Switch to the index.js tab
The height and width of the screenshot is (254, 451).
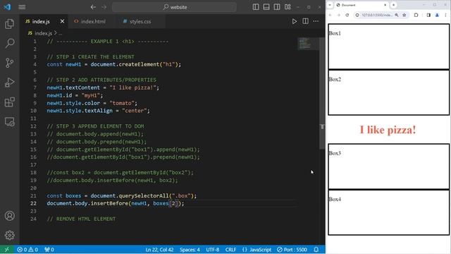41,22
